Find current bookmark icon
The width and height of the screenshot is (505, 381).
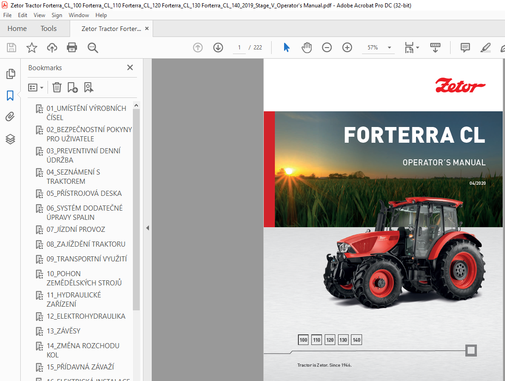[89, 87]
